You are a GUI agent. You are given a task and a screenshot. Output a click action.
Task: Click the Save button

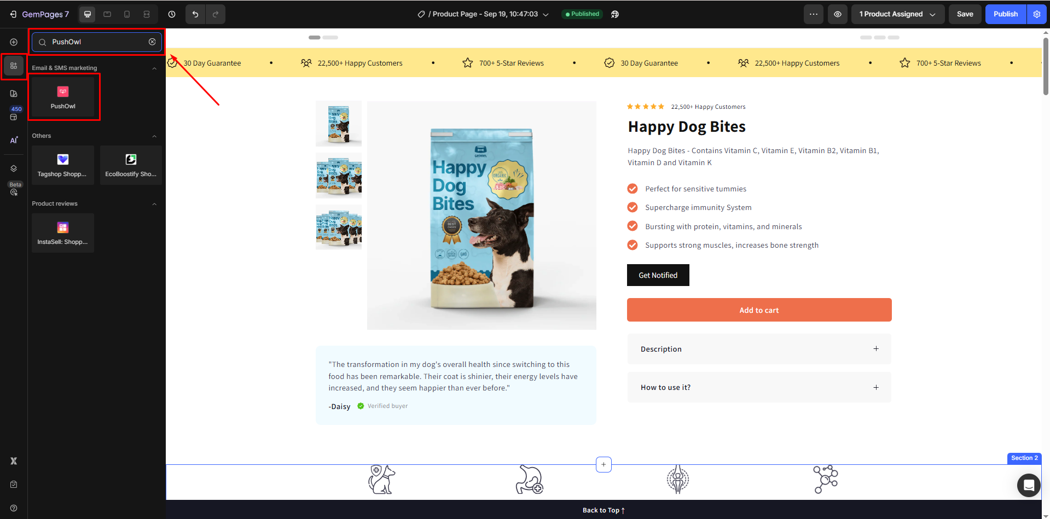(x=965, y=14)
